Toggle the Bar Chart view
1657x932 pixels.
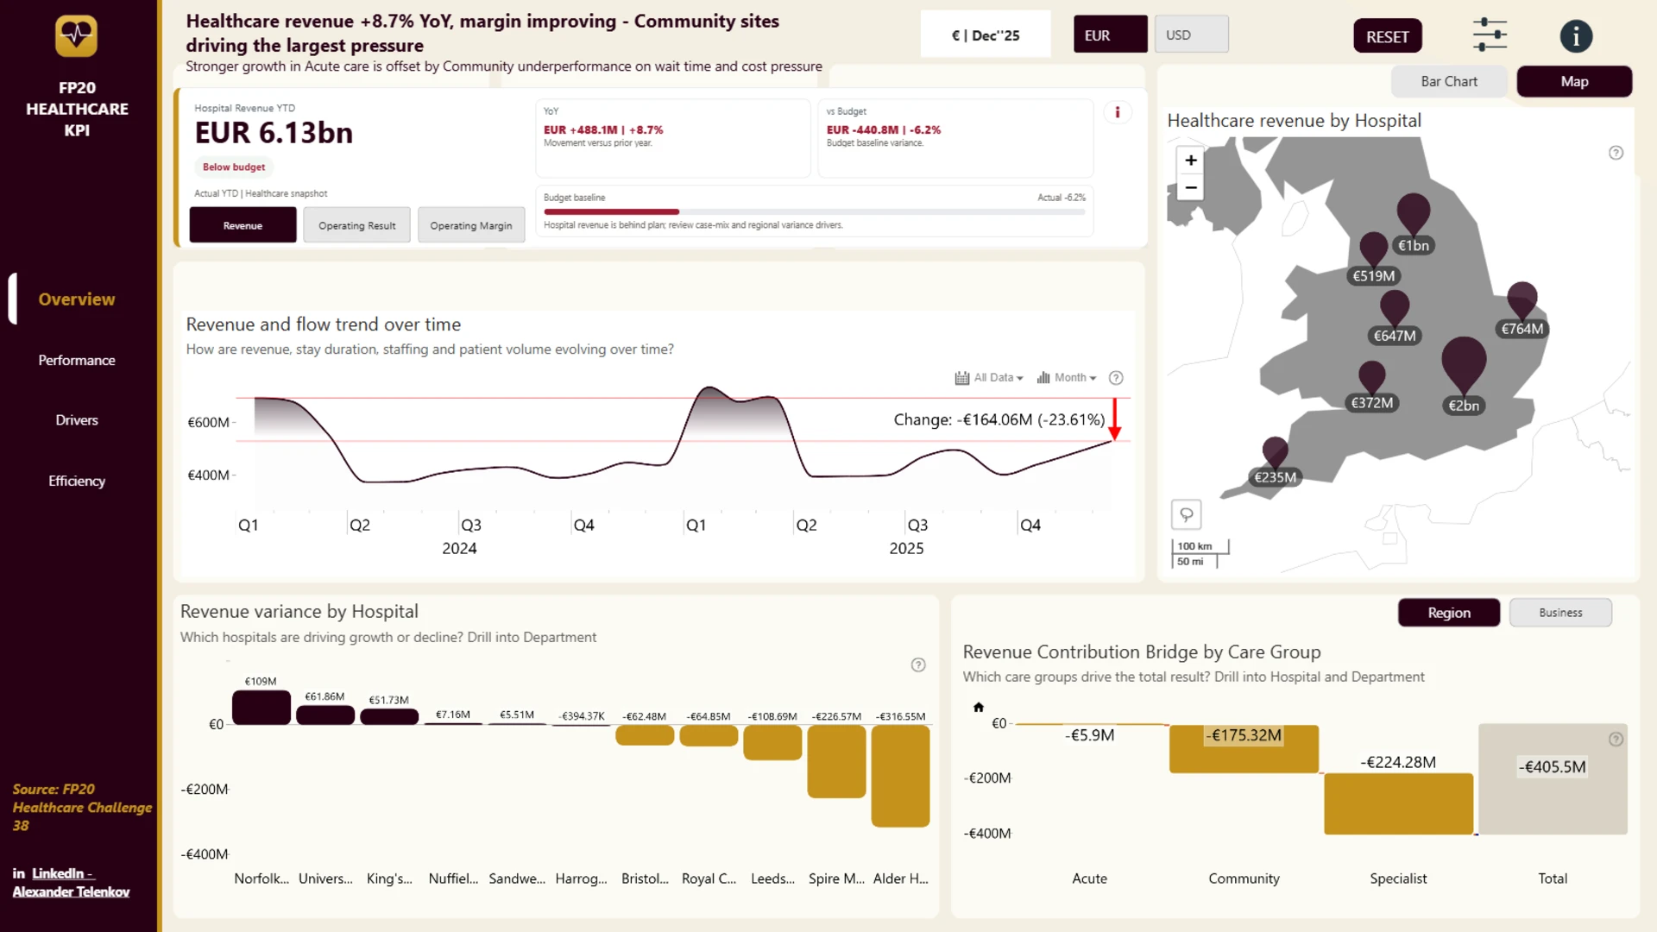pyautogui.click(x=1449, y=81)
